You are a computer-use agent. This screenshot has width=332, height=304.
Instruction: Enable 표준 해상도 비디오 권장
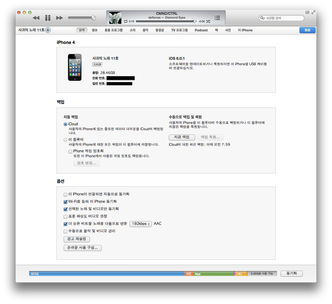[x=66, y=217]
